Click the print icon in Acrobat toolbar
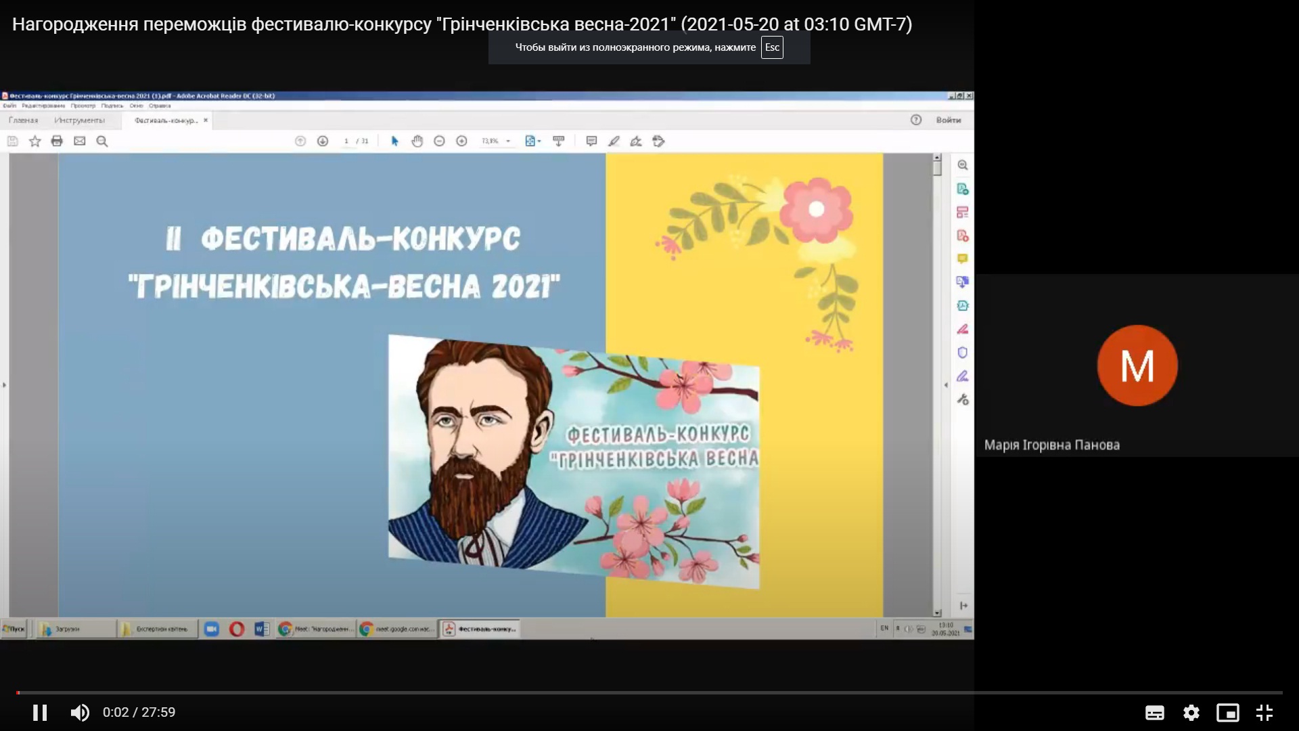The width and height of the screenshot is (1299, 731). 57,141
